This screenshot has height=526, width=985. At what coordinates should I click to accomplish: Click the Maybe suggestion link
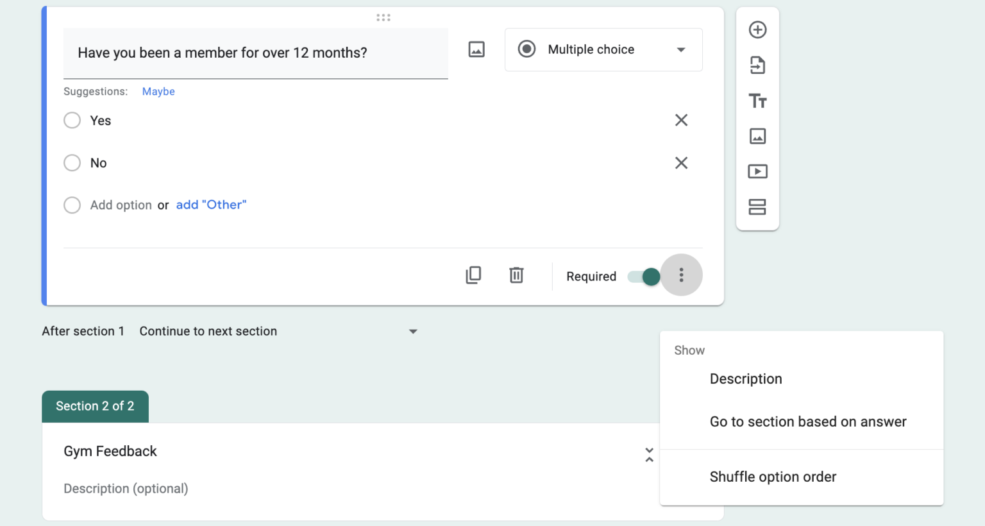(x=158, y=91)
